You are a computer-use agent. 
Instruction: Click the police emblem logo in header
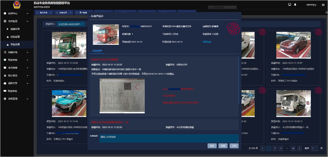17,4
